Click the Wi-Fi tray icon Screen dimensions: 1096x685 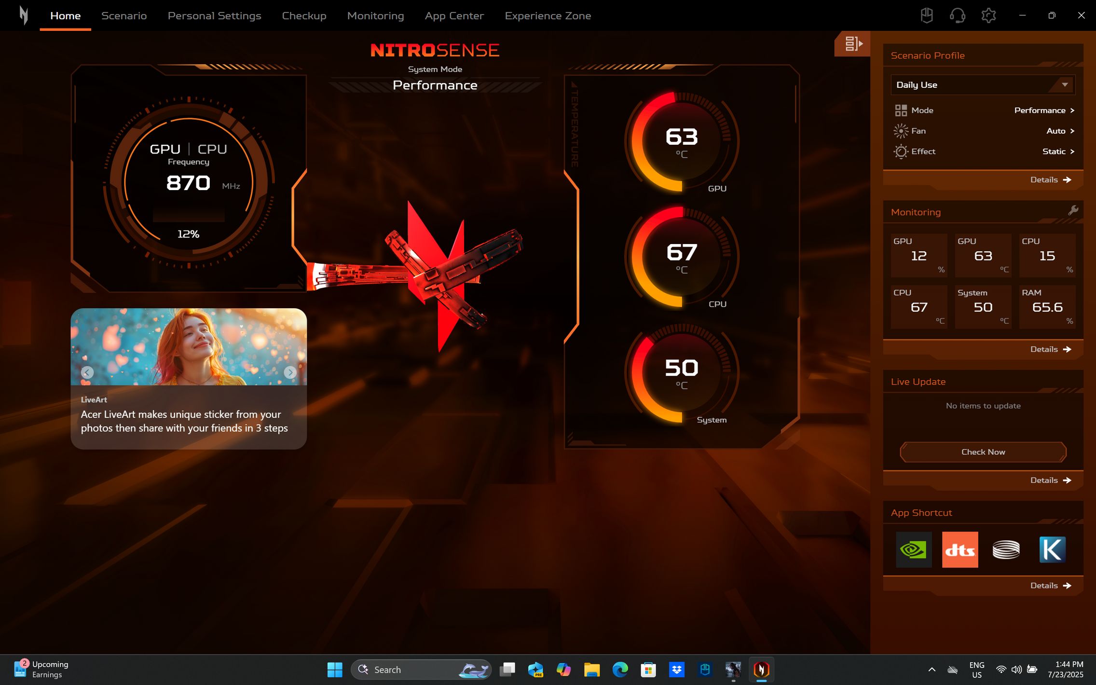(x=1001, y=670)
